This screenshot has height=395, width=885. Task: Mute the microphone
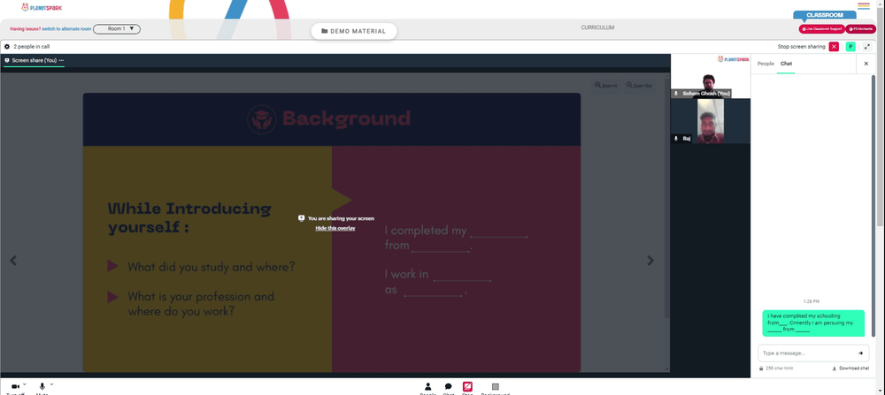[x=42, y=388]
